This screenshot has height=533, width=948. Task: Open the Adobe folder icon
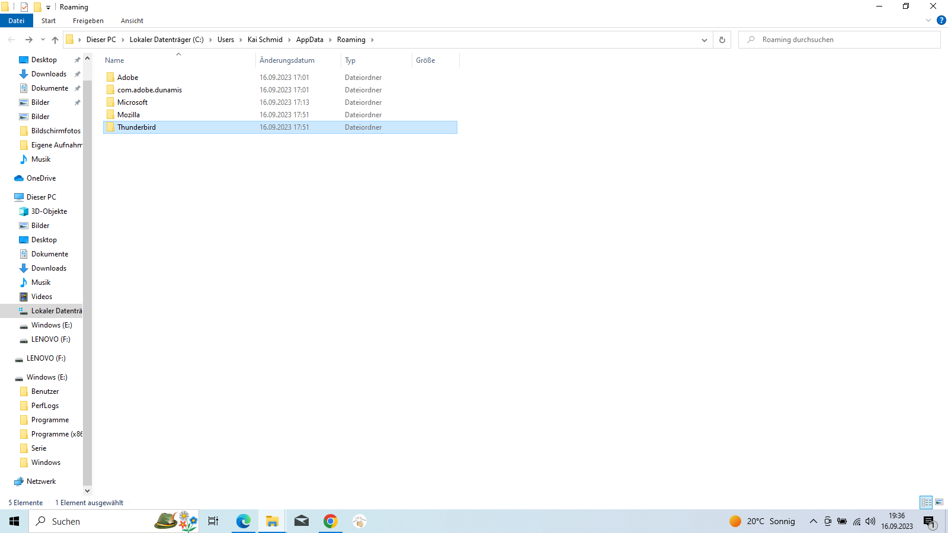click(x=110, y=78)
